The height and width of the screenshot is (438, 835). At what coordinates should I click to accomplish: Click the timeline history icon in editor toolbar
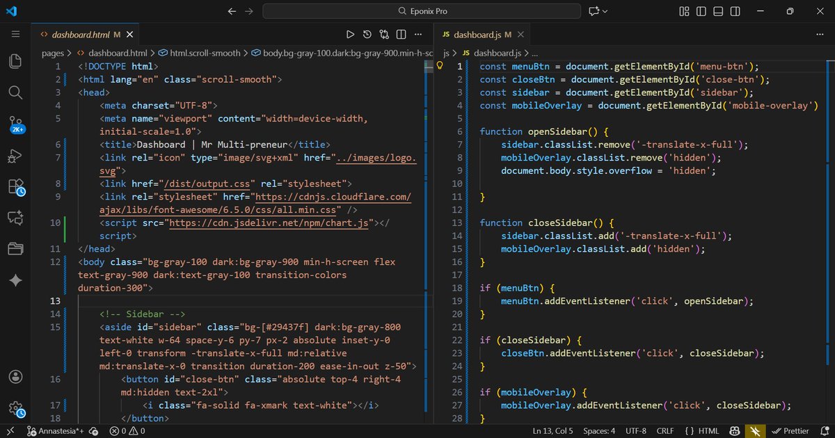point(367,34)
